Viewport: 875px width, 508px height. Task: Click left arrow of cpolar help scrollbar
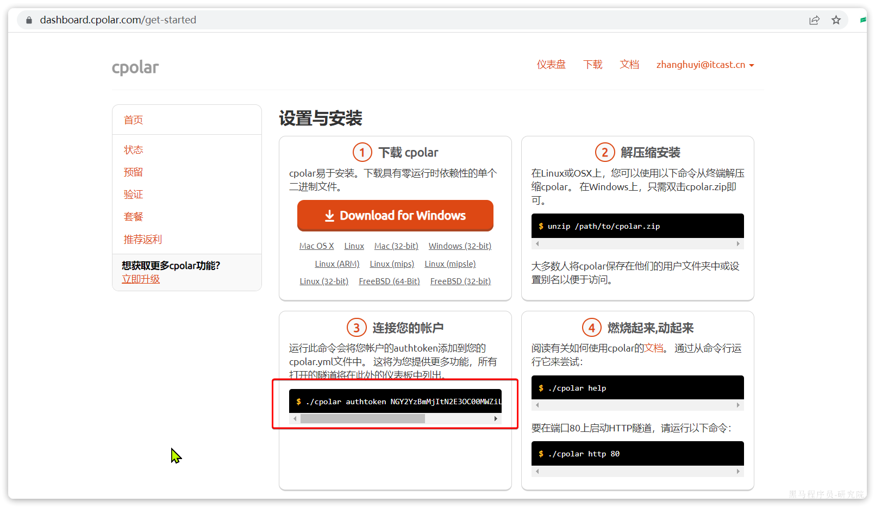coord(537,405)
